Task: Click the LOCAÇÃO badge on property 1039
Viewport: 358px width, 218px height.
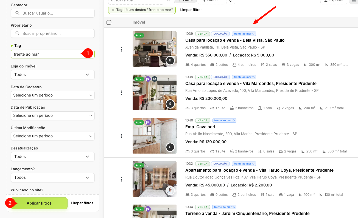Action: pos(220,34)
